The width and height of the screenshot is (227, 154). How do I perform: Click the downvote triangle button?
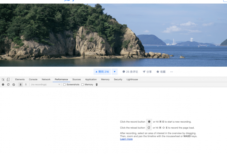(115, 72)
